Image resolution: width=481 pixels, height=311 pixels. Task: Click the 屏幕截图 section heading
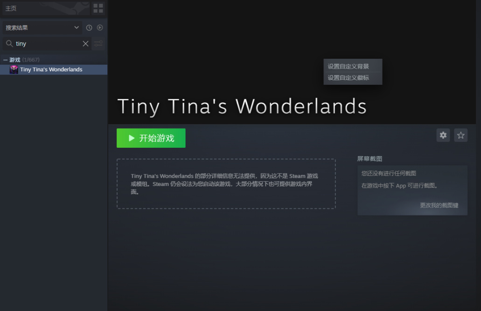369,159
